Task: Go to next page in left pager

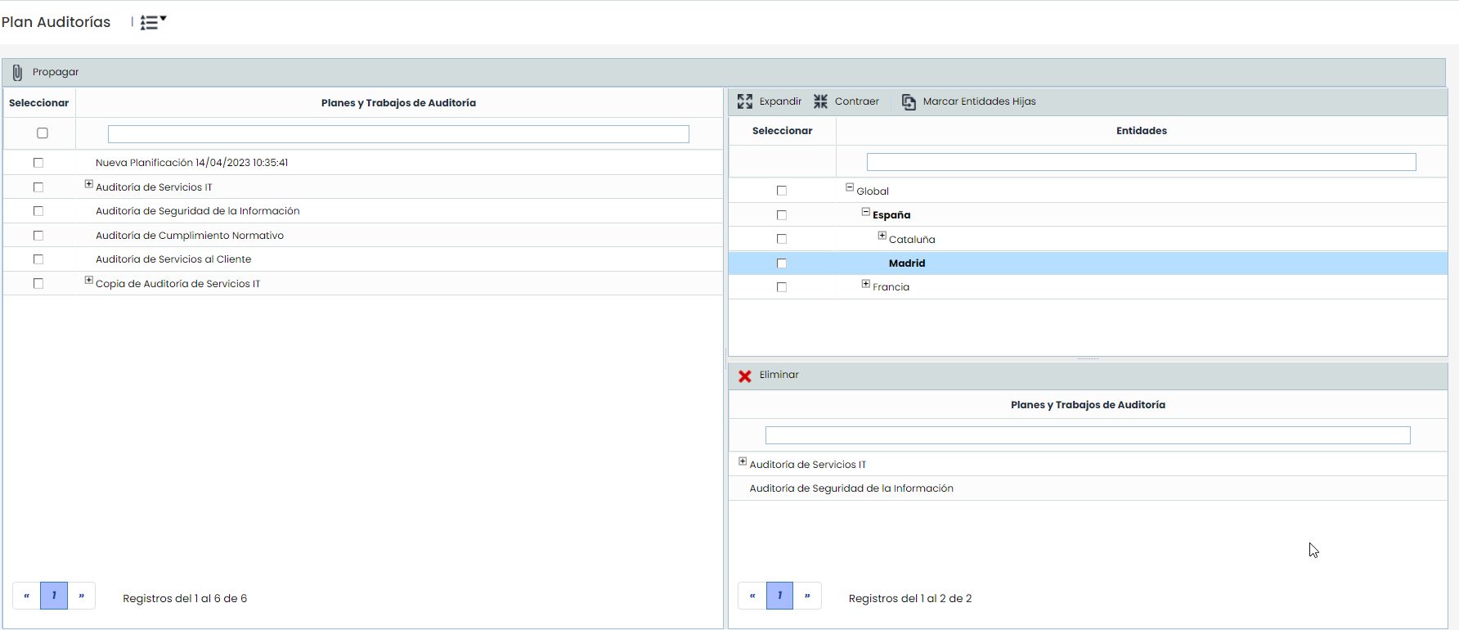Action: [82, 596]
